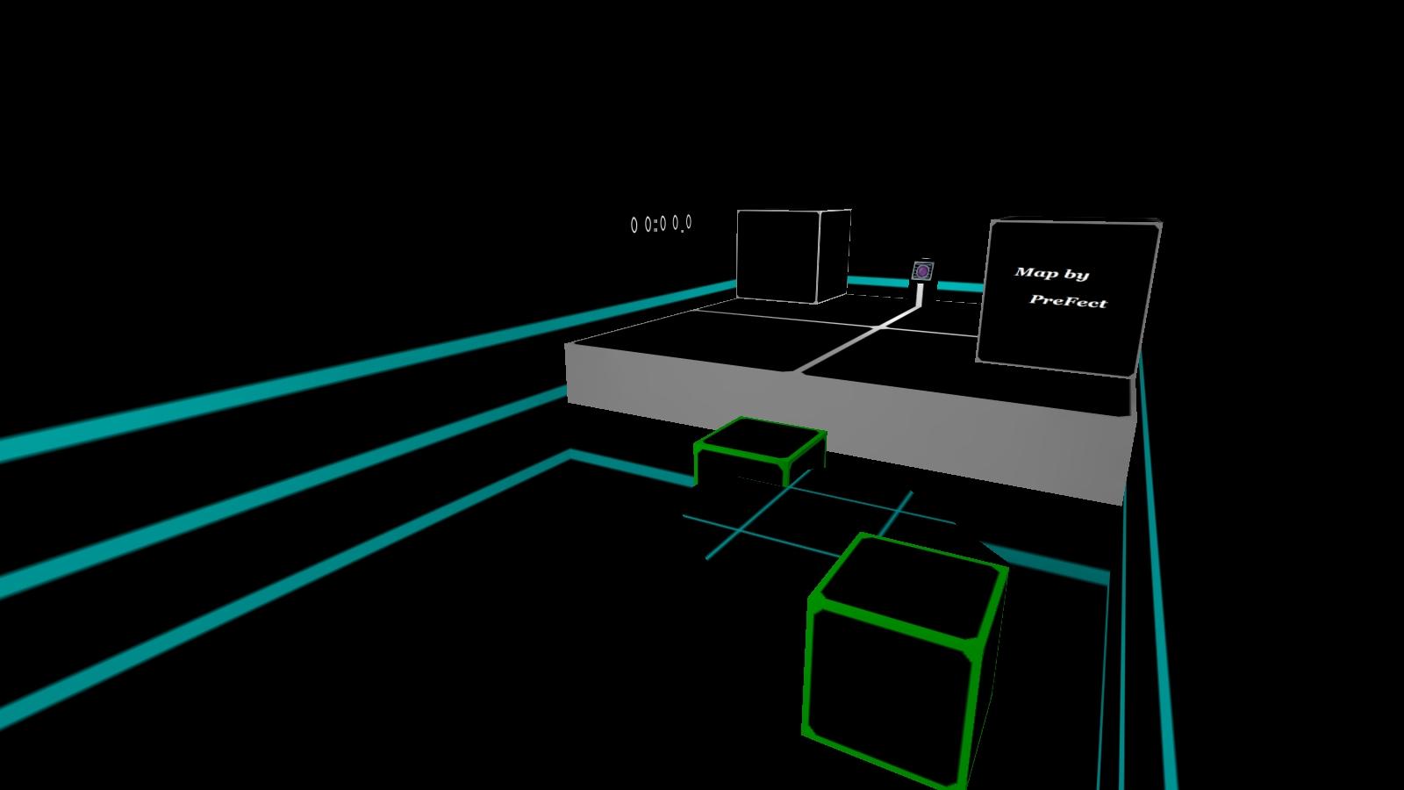The height and width of the screenshot is (790, 1404).
Task: Click teal stripe between white cube and button
Action: (877, 284)
